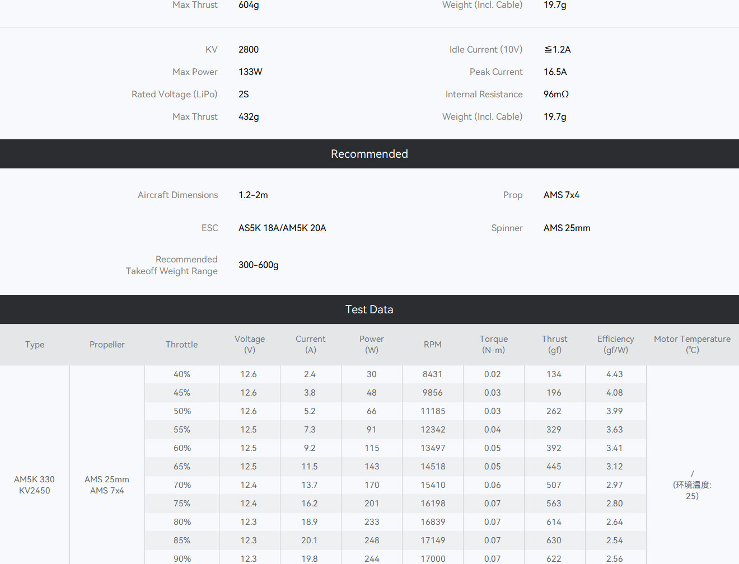This screenshot has height=564, width=739.
Task: Select the takeoff weight value 300-600g
Action: (258, 265)
